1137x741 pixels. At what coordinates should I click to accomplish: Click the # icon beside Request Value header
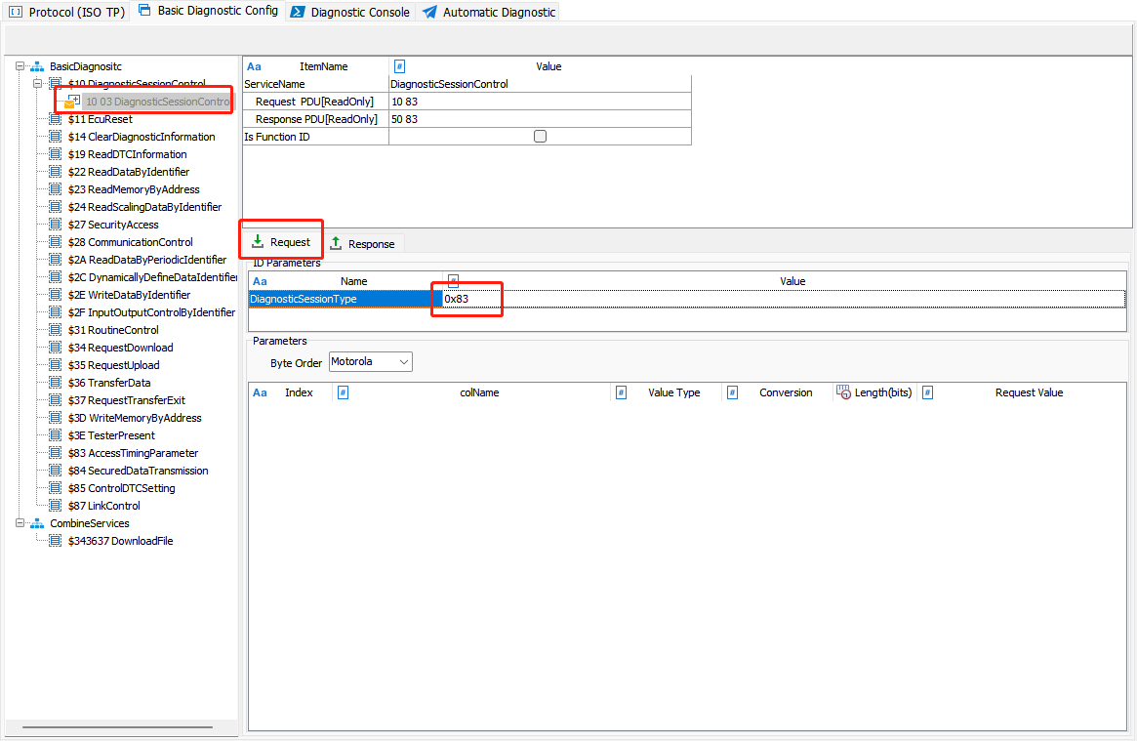[x=926, y=391]
